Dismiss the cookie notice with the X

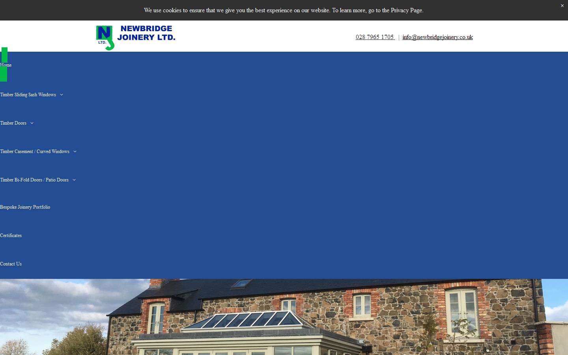[562, 6]
